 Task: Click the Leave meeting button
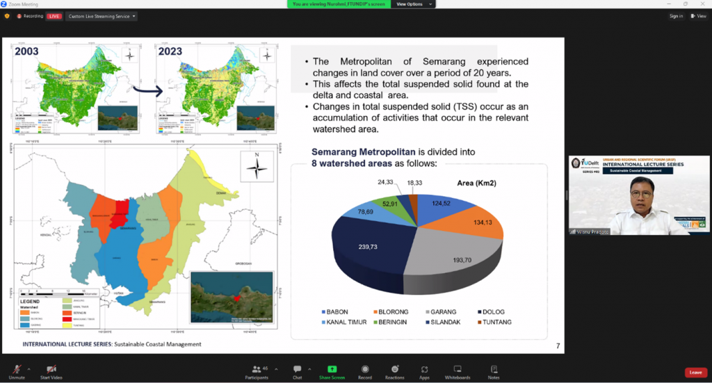point(695,372)
